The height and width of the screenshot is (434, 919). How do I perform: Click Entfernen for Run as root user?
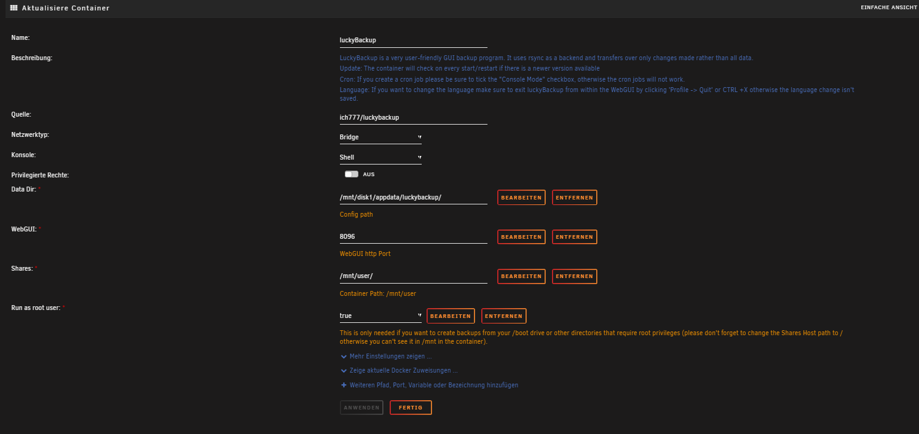pos(504,316)
